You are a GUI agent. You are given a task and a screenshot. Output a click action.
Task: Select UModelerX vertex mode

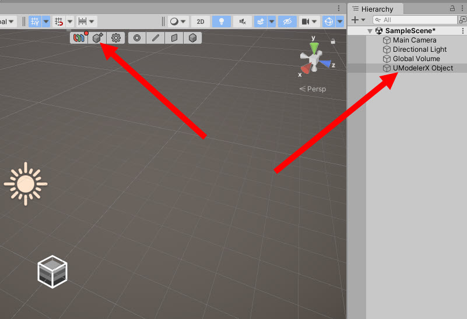(x=137, y=38)
